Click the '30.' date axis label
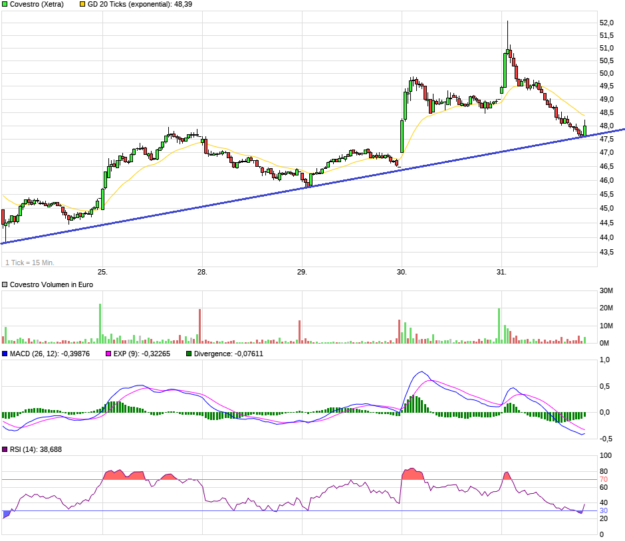Viewport: 625px width, 541px height. tap(402, 272)
